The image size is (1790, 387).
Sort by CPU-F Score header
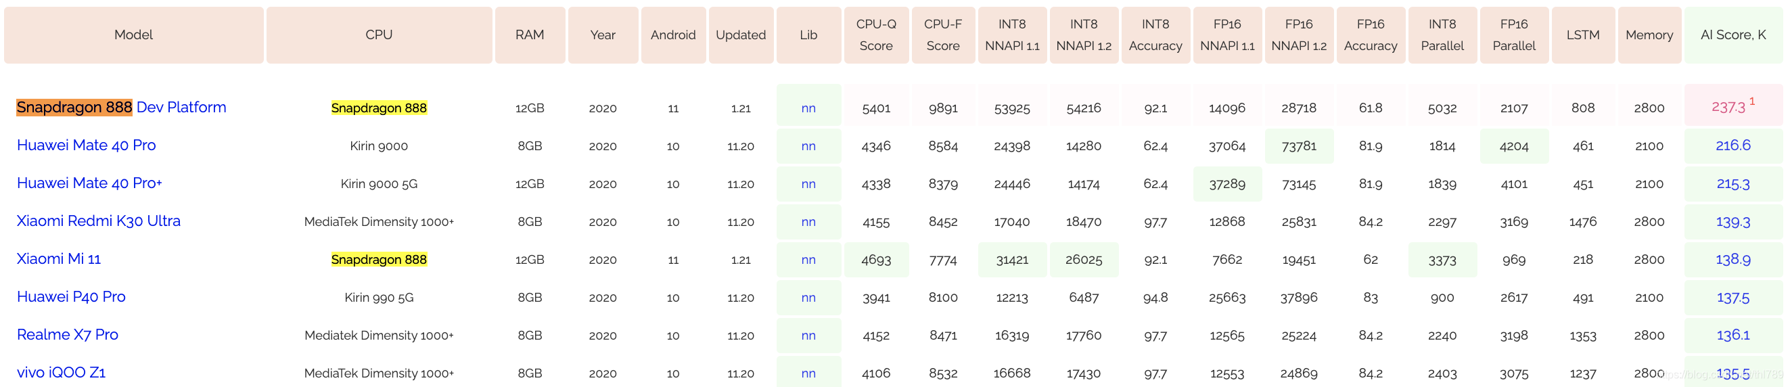click(943, 35)
